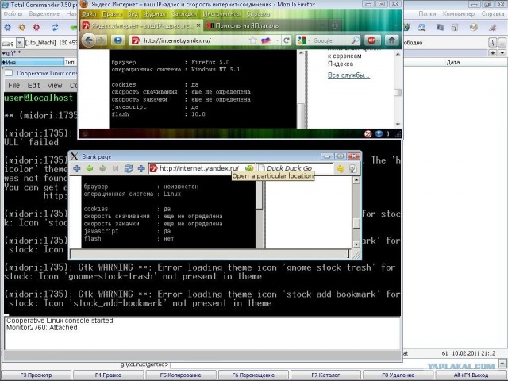The width and height of the screenshot is (508, 381).
Task: Open the Adblock button dropdown arrow in Firefox
Action: [x=378, y=40]
